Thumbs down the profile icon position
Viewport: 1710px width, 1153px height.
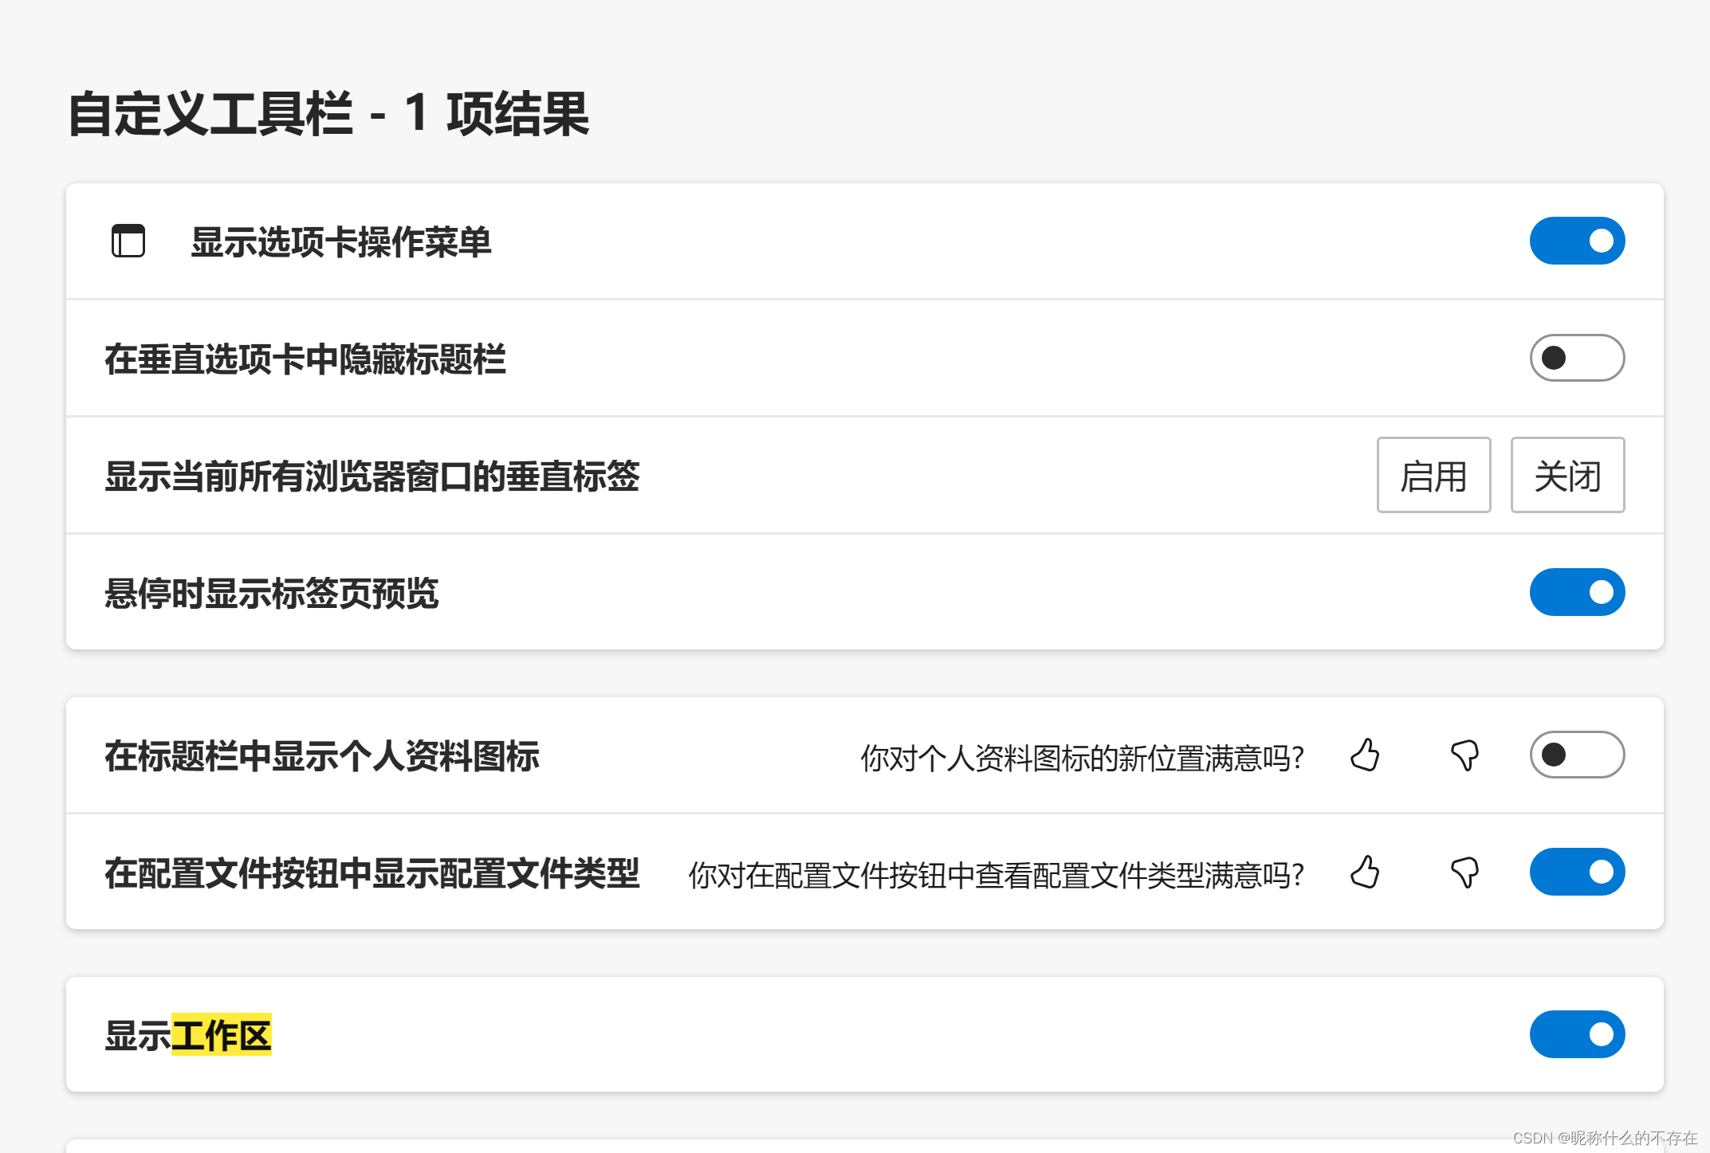1464,755
